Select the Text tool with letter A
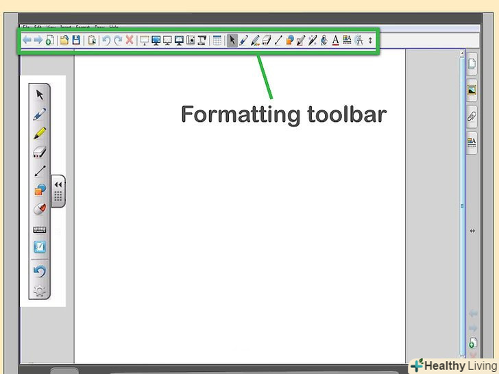The image size is (499, 374). (335, 40)
